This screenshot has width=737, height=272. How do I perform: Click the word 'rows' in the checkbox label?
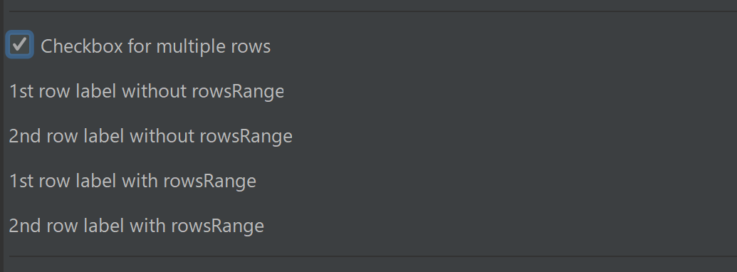pyautogui.click(x=251, y=47)
